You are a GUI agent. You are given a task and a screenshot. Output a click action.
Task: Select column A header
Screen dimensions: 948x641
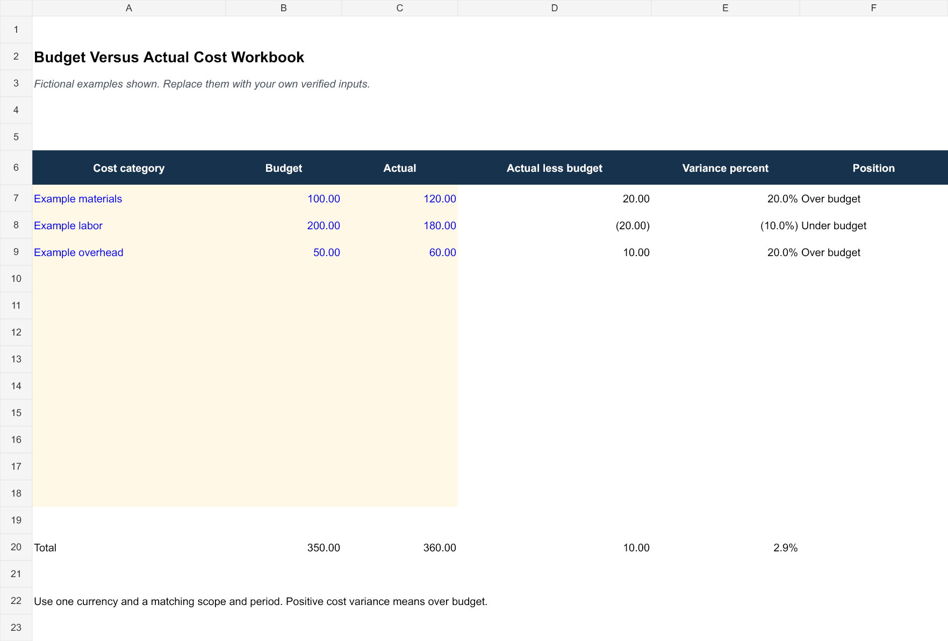[129, 8]
